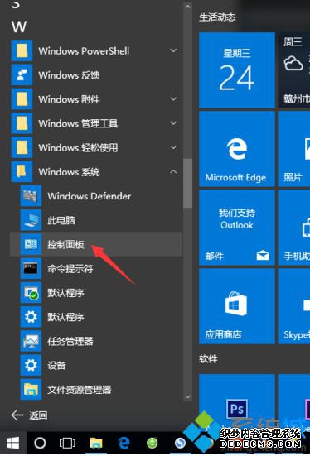Click the 软件 tile group header
Image resolution: width=310 pixels, height=456 pixels.
[208, 359]
